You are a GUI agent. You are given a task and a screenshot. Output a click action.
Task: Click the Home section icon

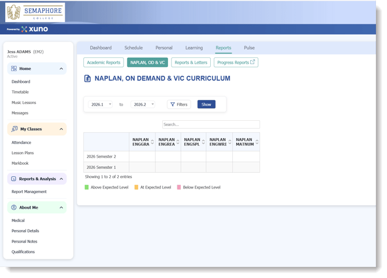point(14,68)
